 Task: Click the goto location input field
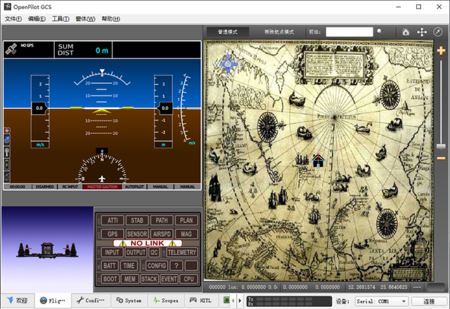349,32
